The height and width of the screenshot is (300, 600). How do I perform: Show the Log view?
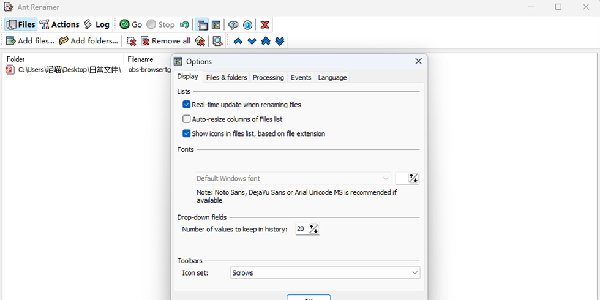[96, 24]
